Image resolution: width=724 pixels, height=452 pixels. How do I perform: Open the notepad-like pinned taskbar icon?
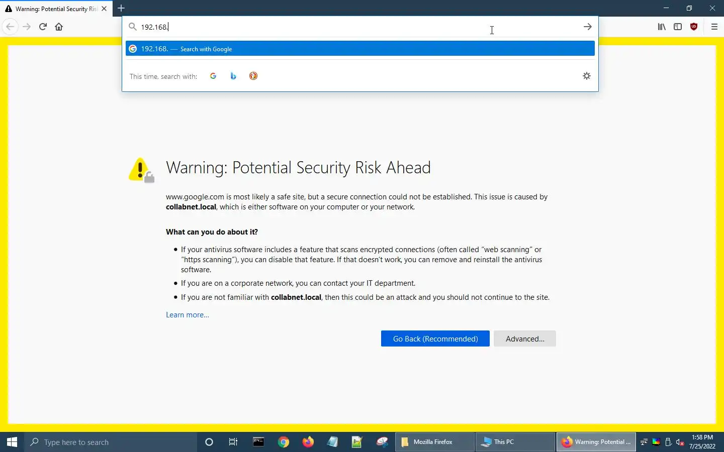pos(333,442)
